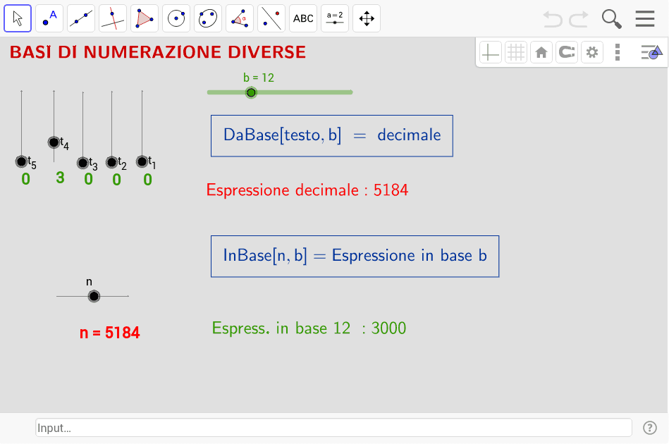669x444 pixels.
Task: Open the input help question mark
Action: (650, 428)
